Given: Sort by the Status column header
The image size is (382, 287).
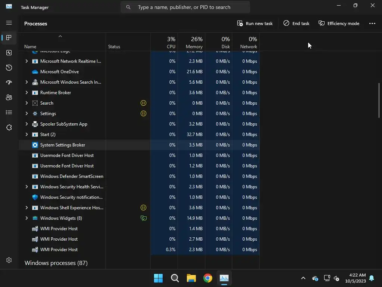Looking at the screenshot, I should click(x=114, y=47).
